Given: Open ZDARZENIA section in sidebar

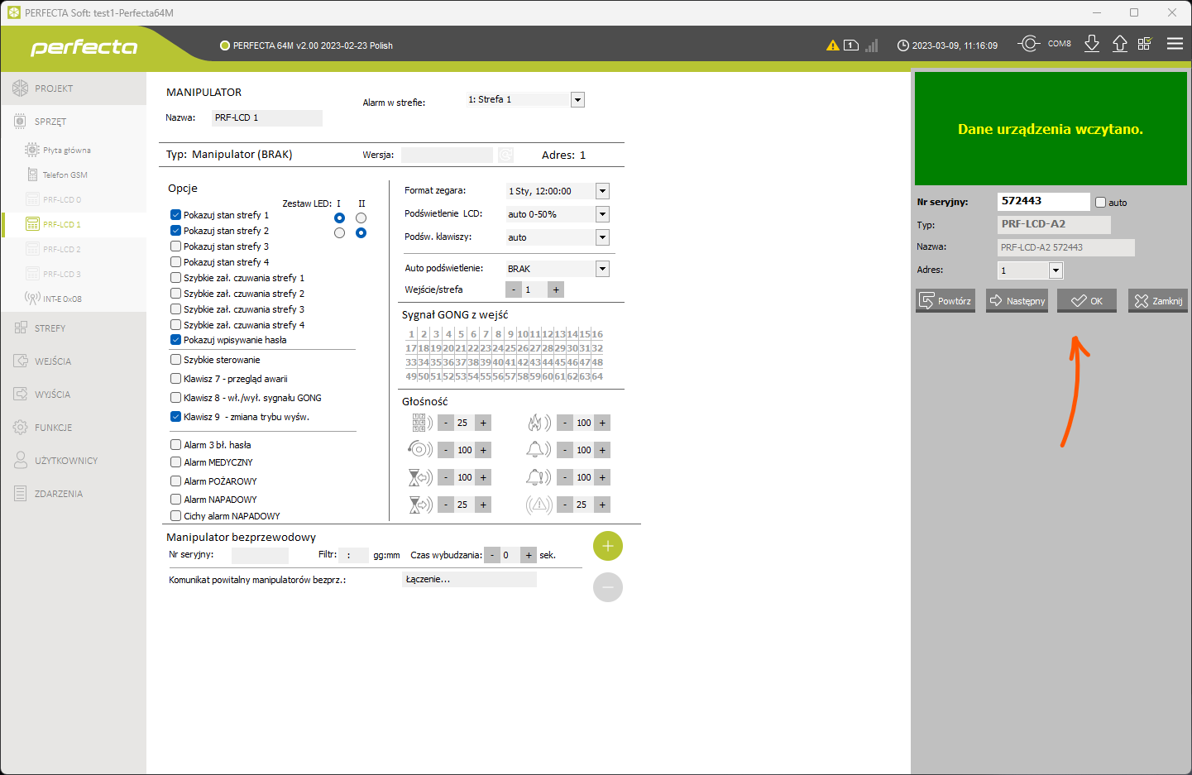Looking at the screenshot, I should click(74, 494).
